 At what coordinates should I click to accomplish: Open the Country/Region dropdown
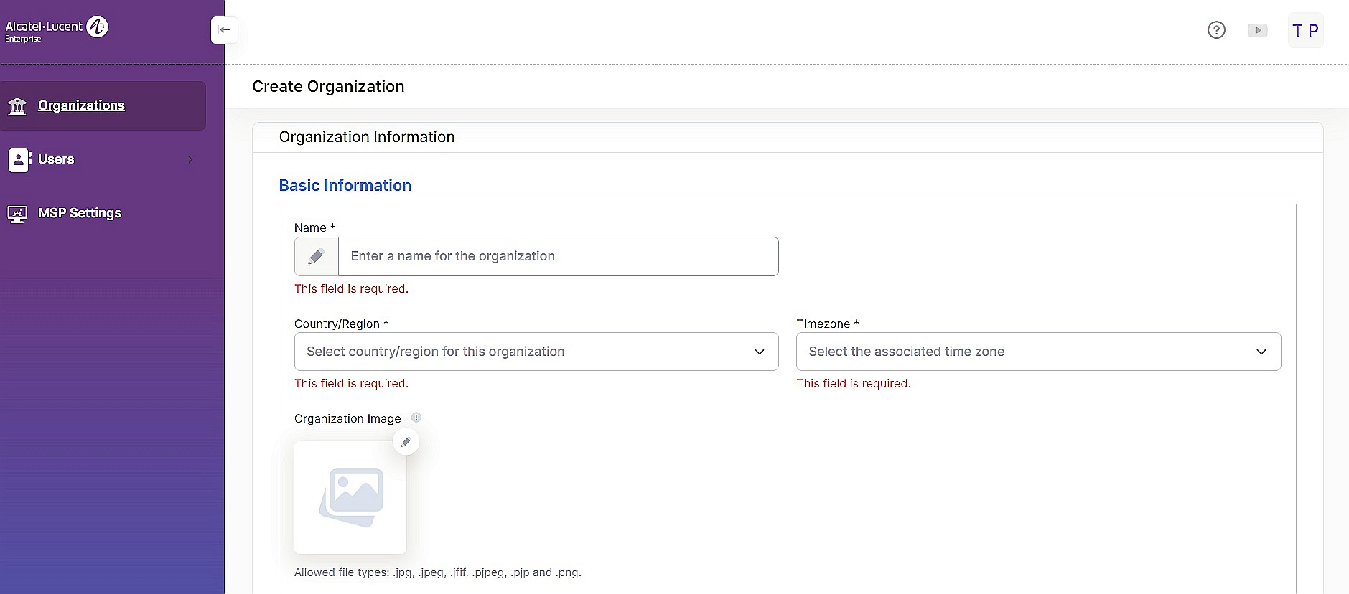pos(536,352)
